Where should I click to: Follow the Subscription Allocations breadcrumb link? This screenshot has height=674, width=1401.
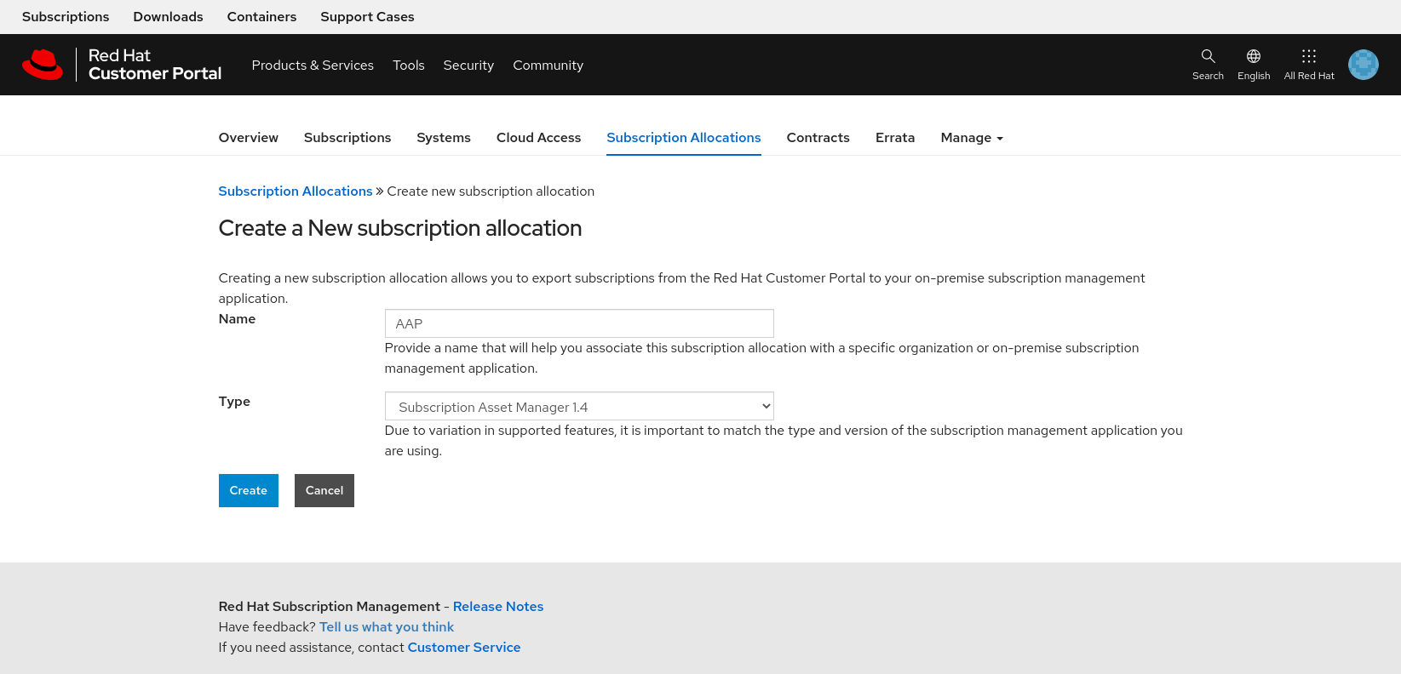(295, 191)
